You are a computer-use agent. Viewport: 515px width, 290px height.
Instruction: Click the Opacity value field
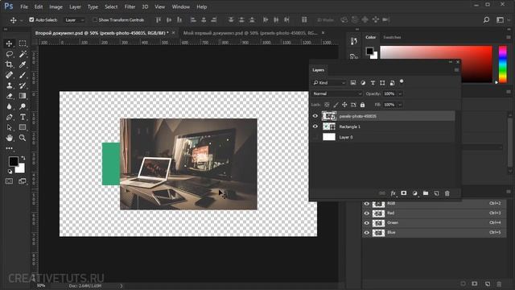(x=389, y=93)
